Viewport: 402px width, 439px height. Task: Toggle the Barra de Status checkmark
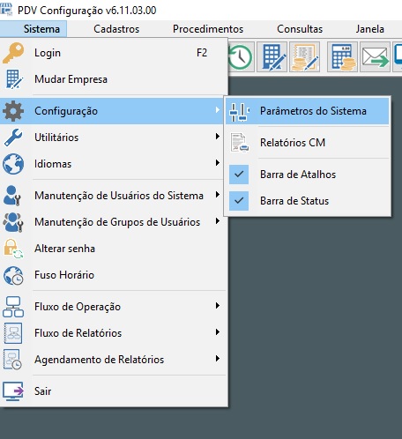click(x=239, y=201)
